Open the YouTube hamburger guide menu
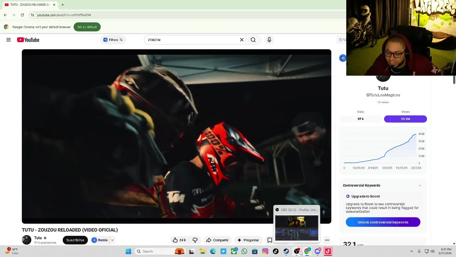 coord(9,40)
